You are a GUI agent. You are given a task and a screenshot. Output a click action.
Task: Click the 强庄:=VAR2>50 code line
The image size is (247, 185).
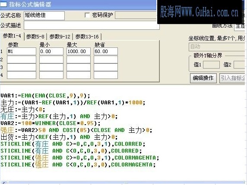tap(76, 130)
